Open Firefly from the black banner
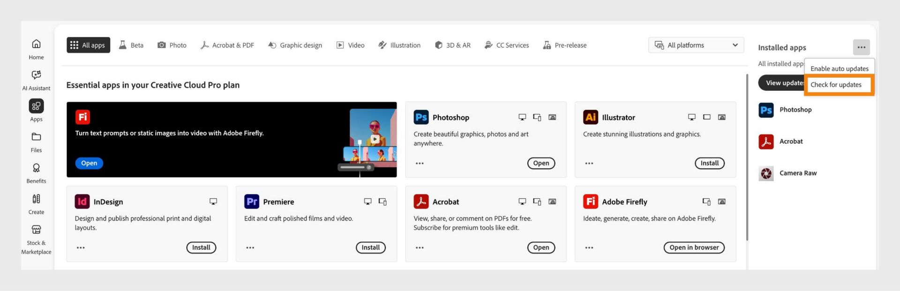This screenshot has width=900, height=291. 89,163
